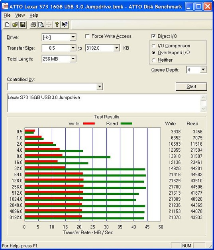Click the red Write legend swatch
The image size is (214, 250).
pos(89,123)
